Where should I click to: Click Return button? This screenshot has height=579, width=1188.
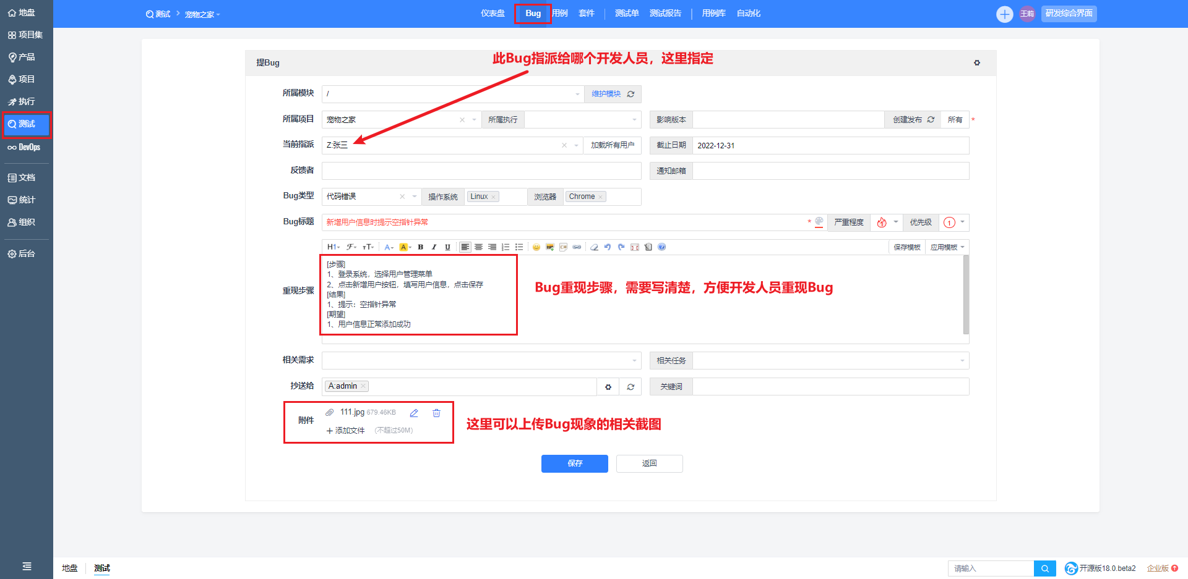click(650, 463)
